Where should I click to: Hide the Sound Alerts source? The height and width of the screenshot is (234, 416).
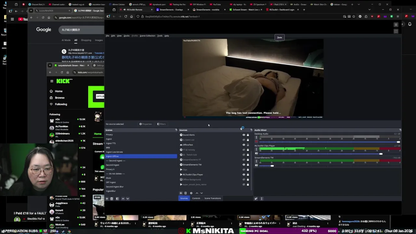[244, 135]
